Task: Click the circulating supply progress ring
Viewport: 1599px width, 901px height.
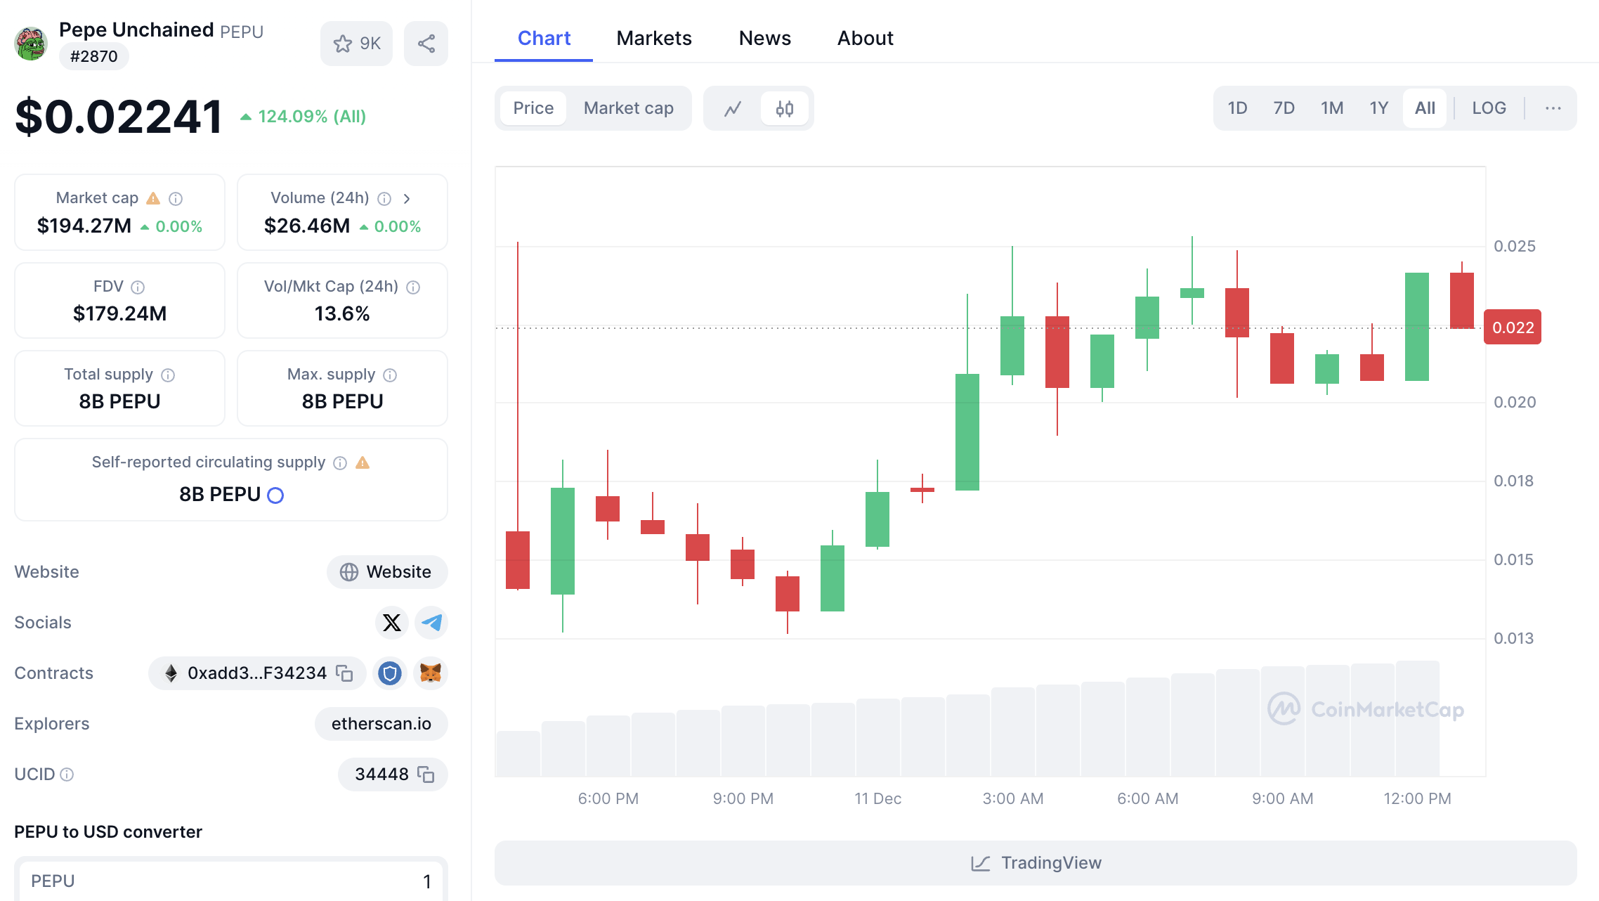Action: click(275, 495)
